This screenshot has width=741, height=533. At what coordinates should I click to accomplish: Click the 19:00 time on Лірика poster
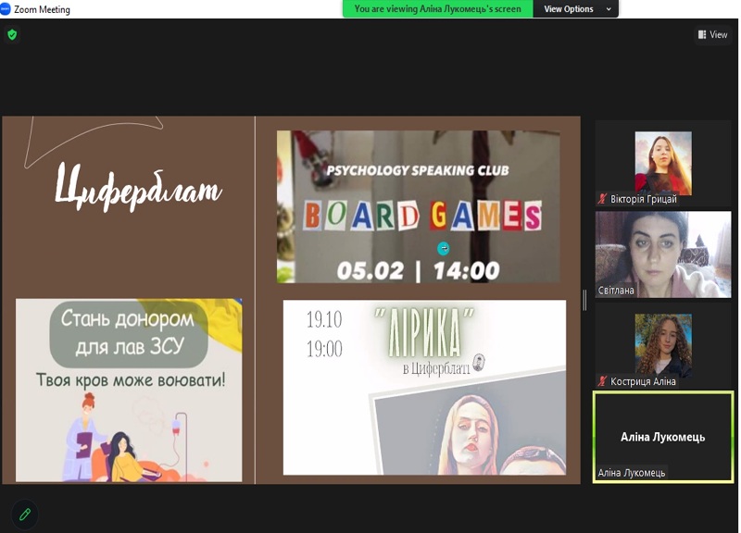point(324,350)
